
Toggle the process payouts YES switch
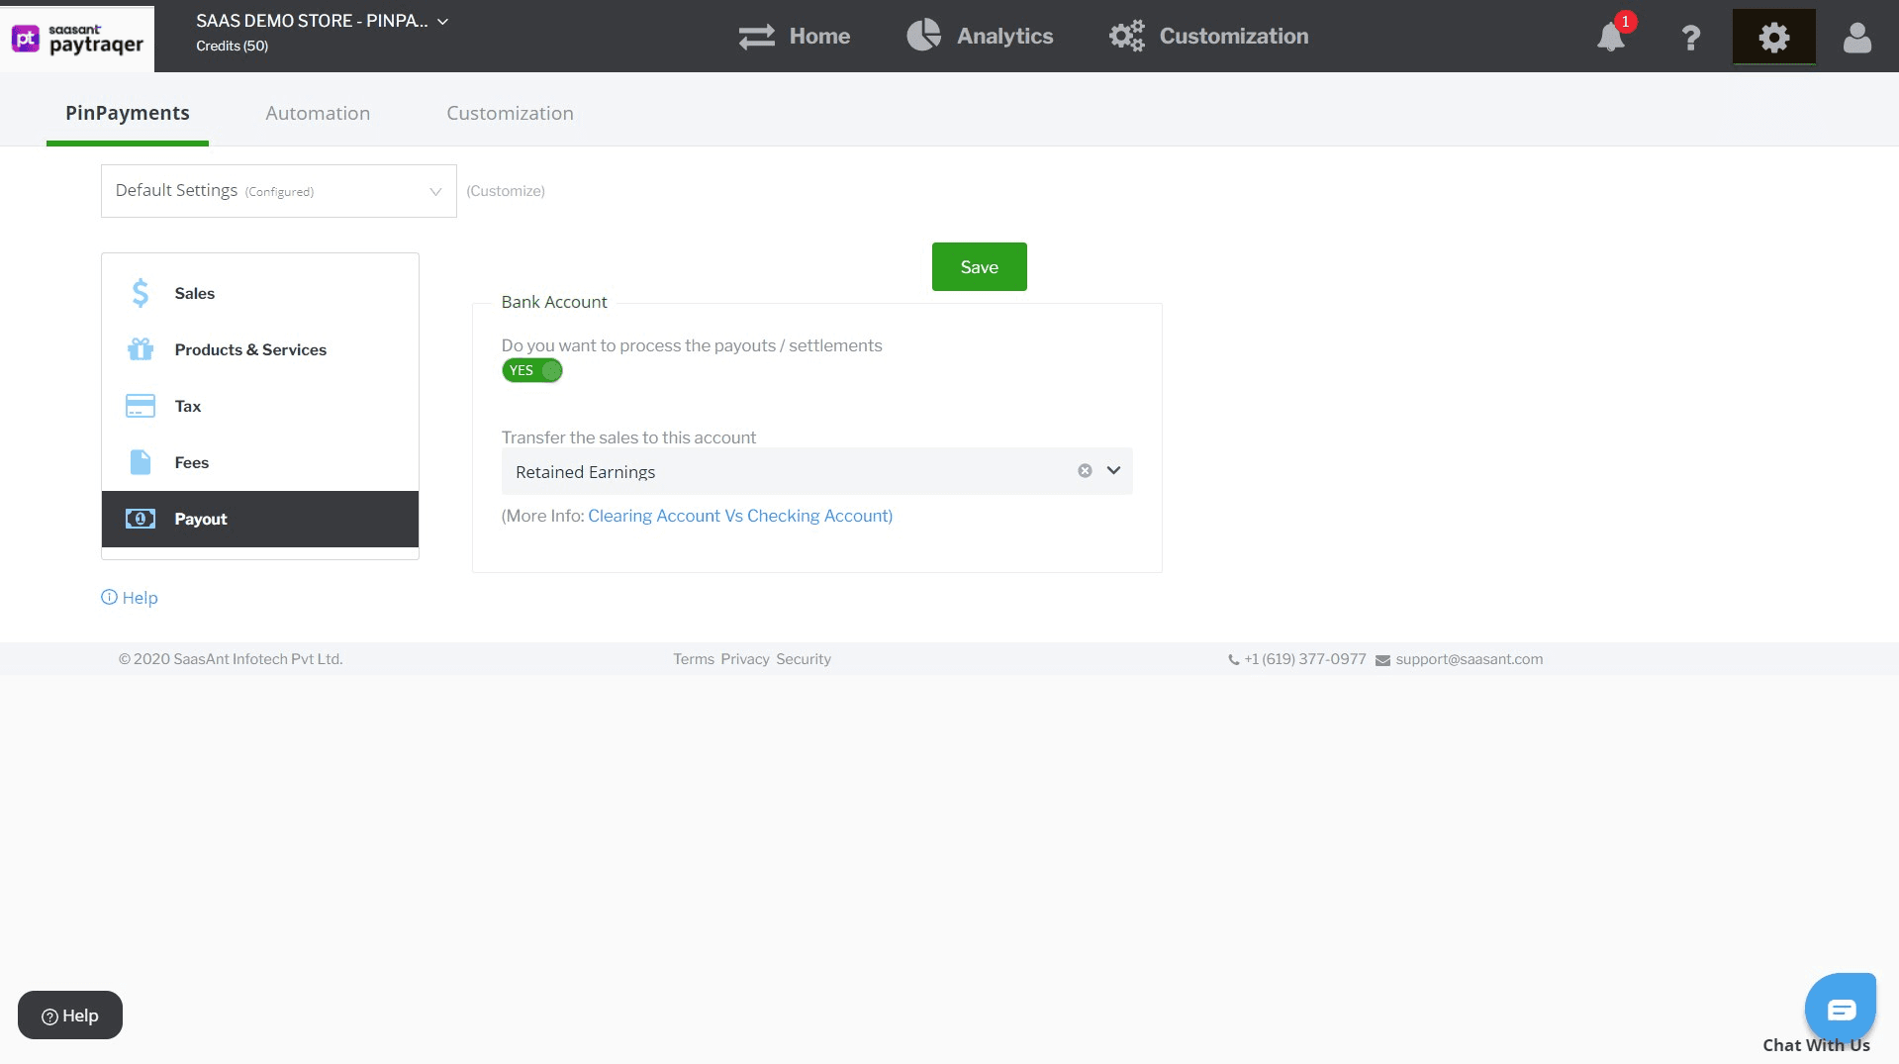click(x=532, y=370)
